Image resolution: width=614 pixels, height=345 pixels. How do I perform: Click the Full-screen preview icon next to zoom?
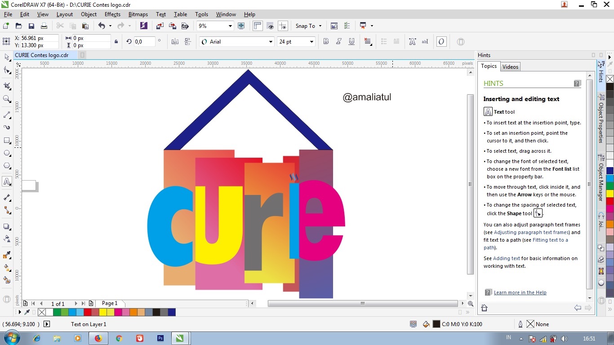point(241,26)
